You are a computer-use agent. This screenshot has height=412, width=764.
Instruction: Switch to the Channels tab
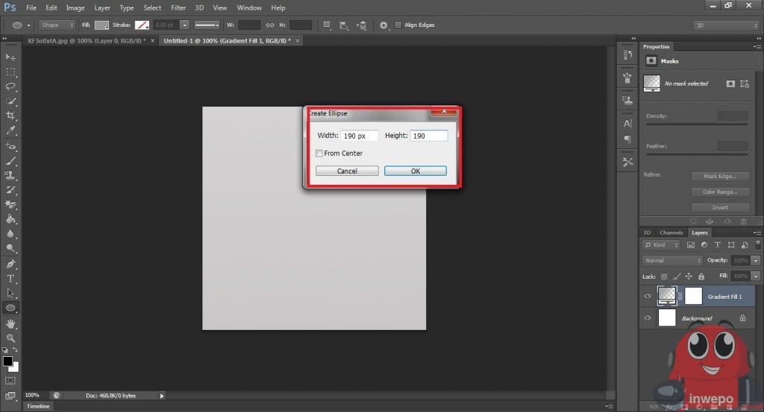[671, 232]
